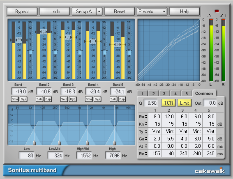Grab the LowMid crossover slider handle

tap(60, 142)
